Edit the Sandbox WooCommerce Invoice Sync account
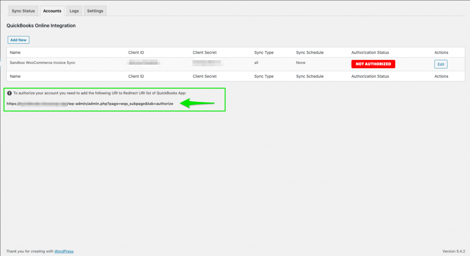 pyautogui.click(x=441, y=64)
